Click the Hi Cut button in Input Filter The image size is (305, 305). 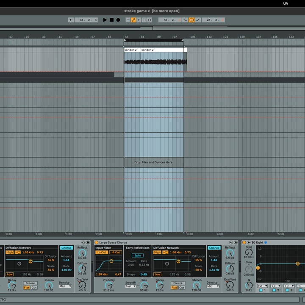pos(116,252)
